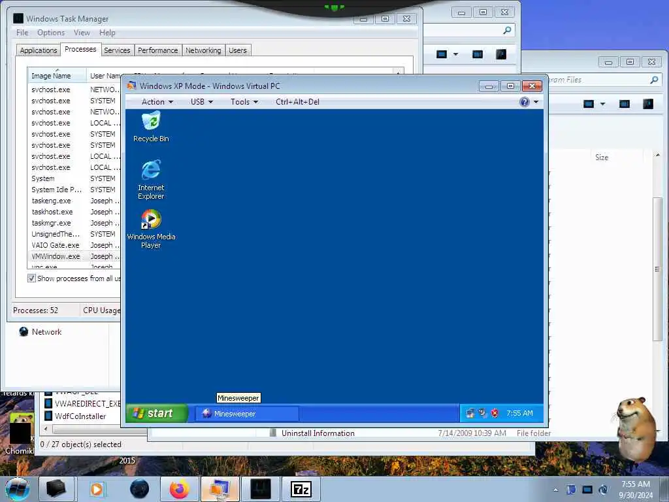Show hidden tray icons arrow
The image size is (669, 502).
(x=555, y=490)
